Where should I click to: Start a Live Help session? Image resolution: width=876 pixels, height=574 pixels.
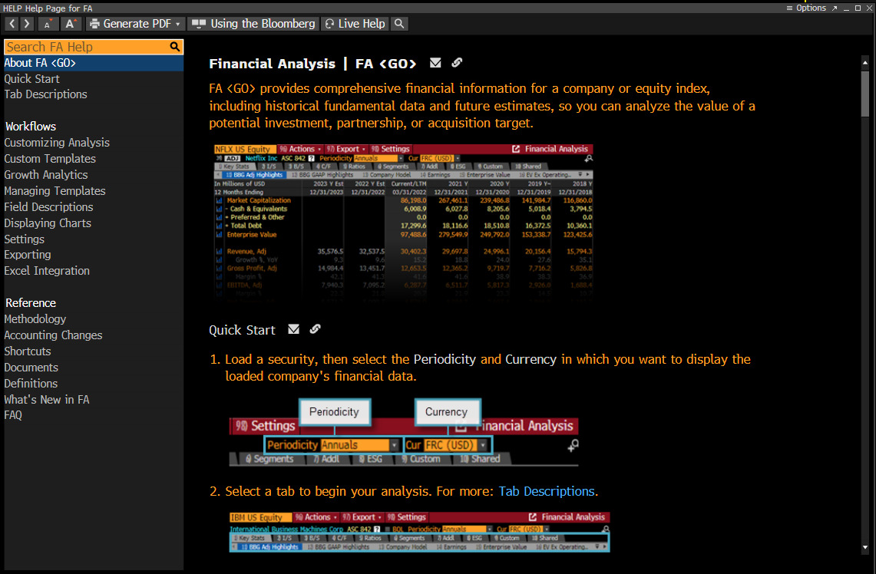(x=355, y=24)
